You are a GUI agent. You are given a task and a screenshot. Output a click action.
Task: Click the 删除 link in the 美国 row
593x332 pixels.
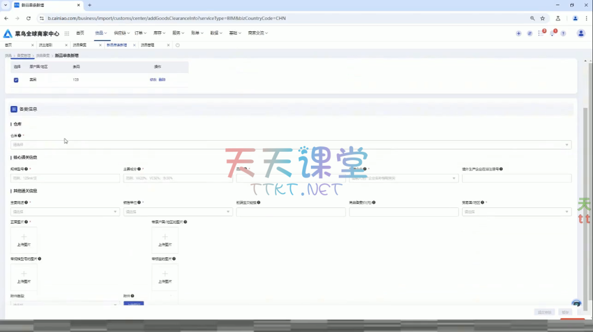coord(162,79)
